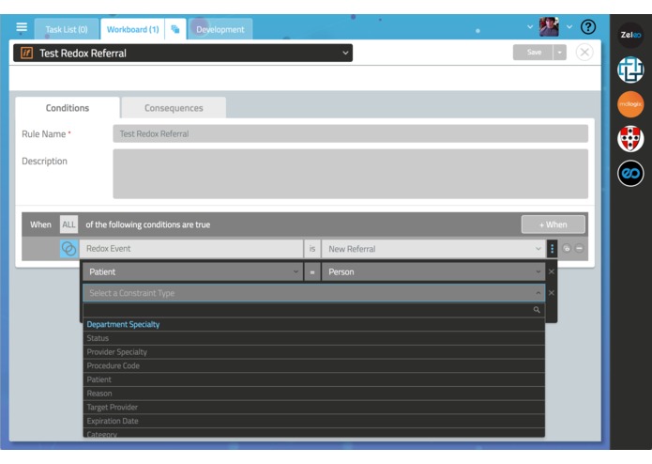
Task: Open the Development tab
Action: [x=220, y=29]
